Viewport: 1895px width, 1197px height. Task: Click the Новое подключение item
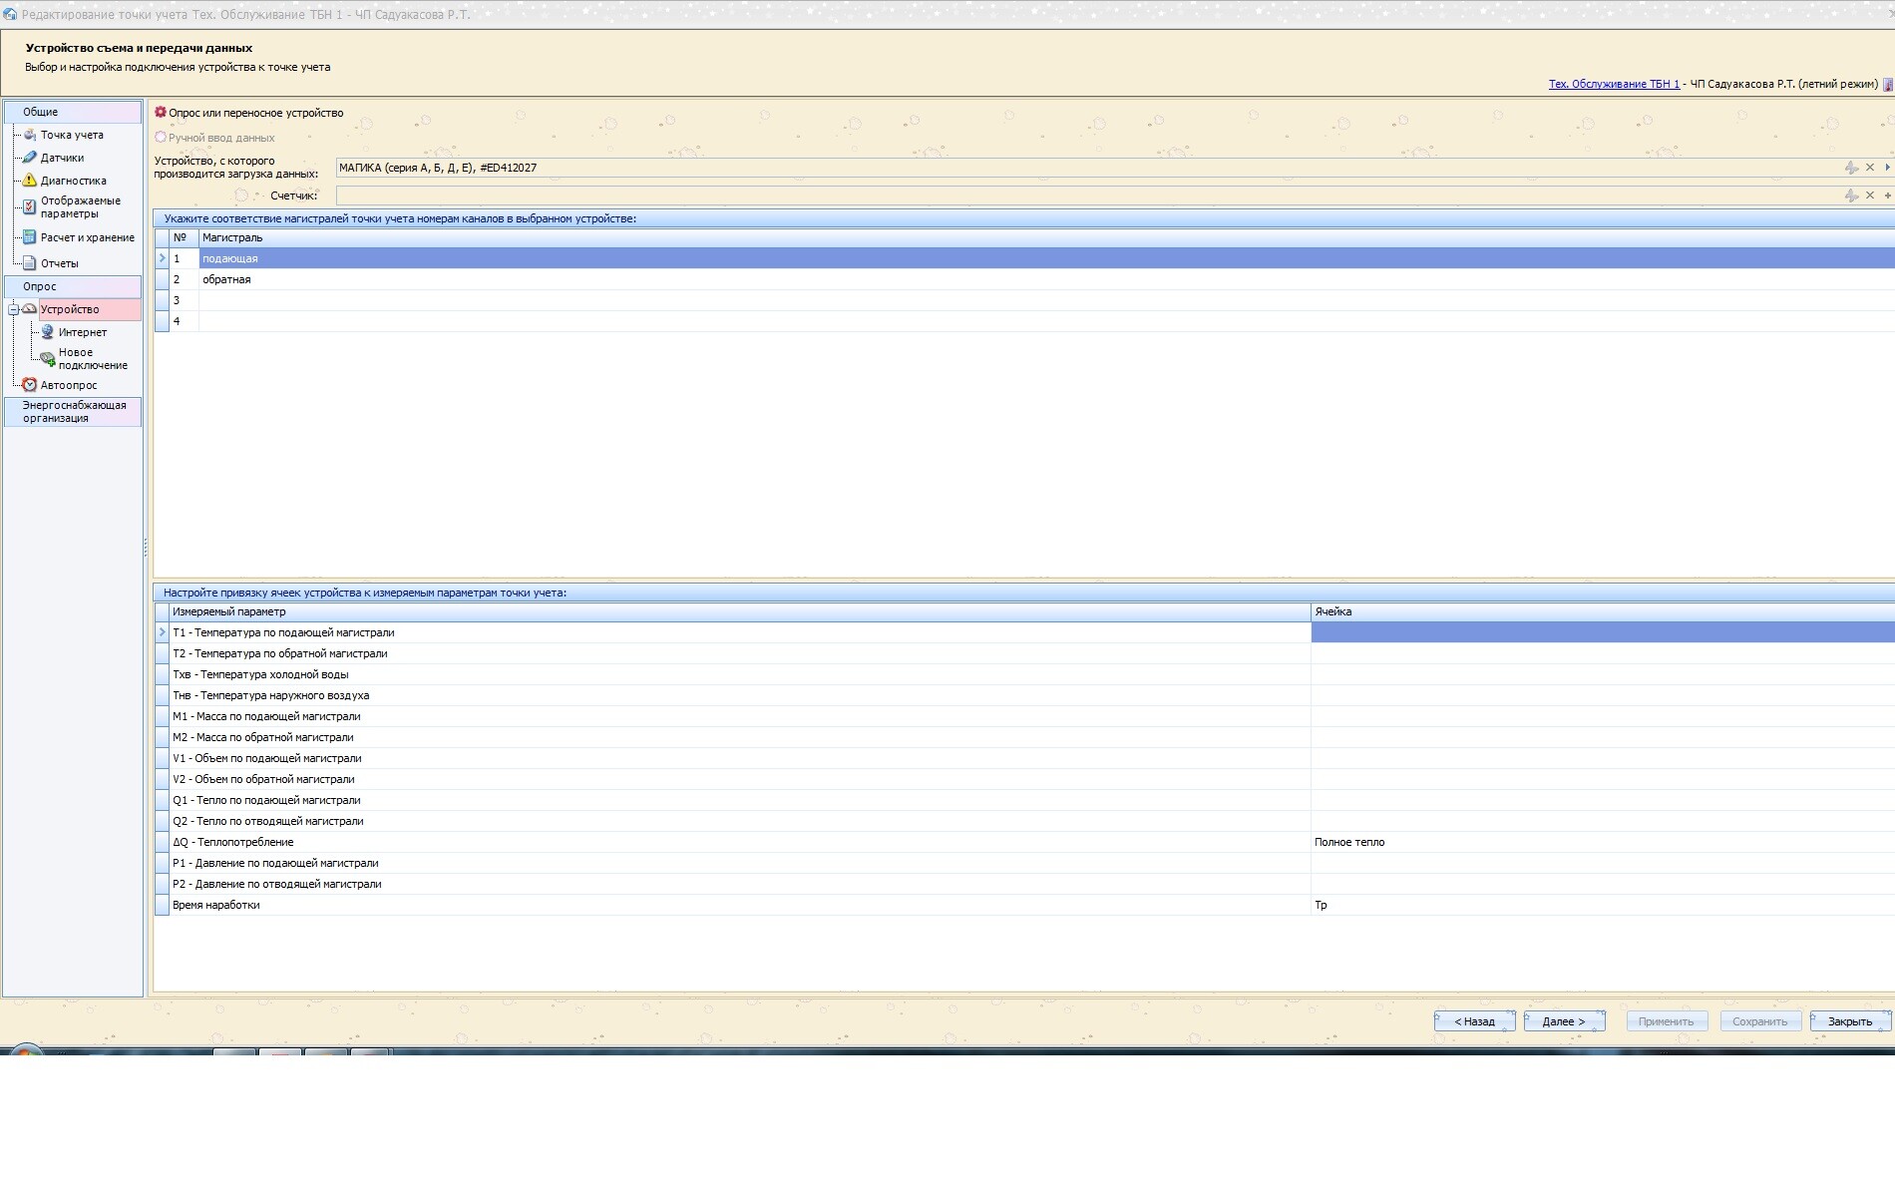click(92, 359)
